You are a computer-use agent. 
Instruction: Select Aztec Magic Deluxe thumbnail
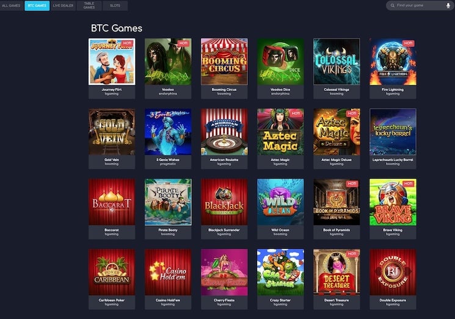337,132
